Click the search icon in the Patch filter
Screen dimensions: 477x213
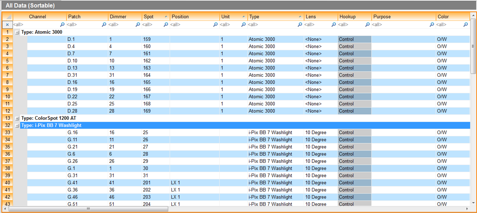click(104, 24)
